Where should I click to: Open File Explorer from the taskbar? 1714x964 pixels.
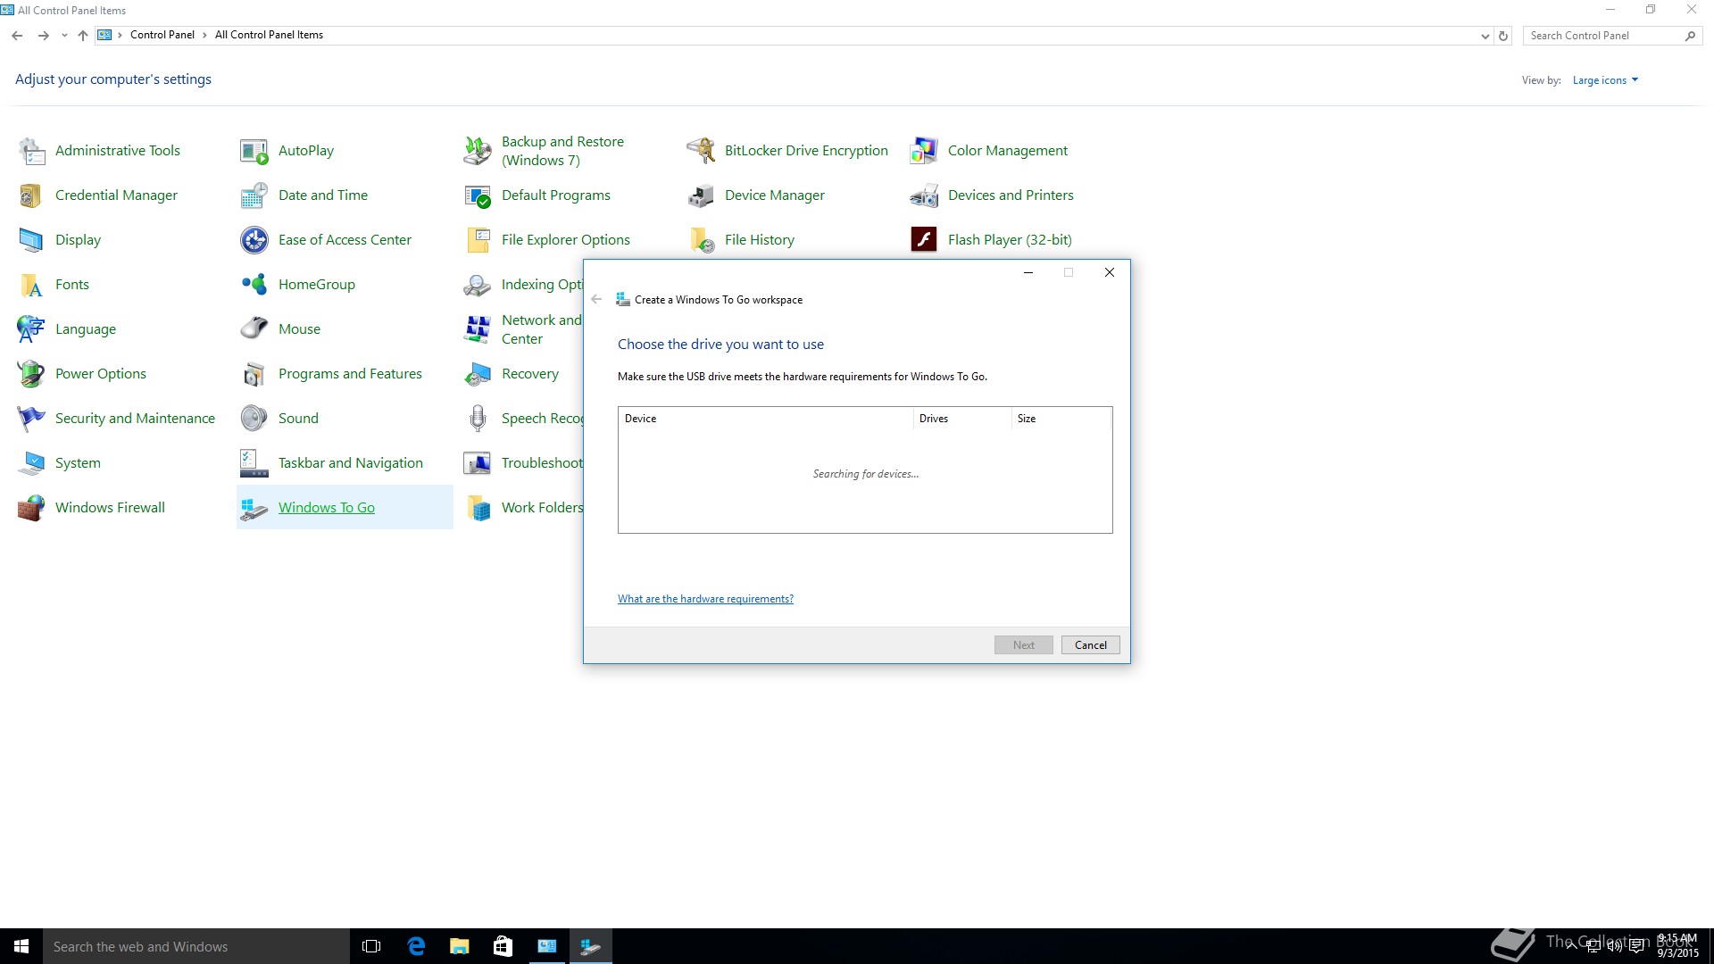pos(459,946)
